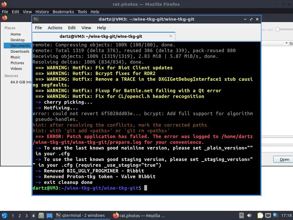This screenshot has width=293, height=220.
Task: Select Home in the file dialog Places
Action: 16,34
